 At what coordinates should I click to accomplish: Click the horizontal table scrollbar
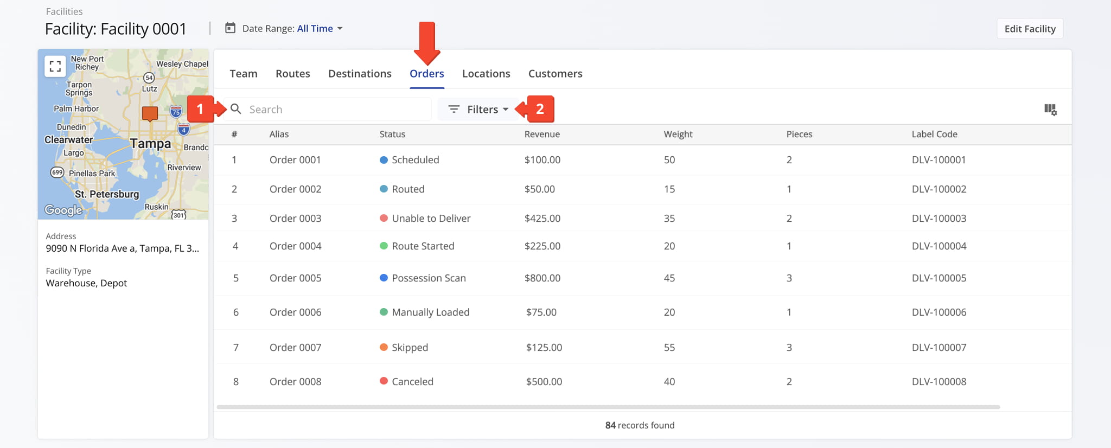[608, 407]
